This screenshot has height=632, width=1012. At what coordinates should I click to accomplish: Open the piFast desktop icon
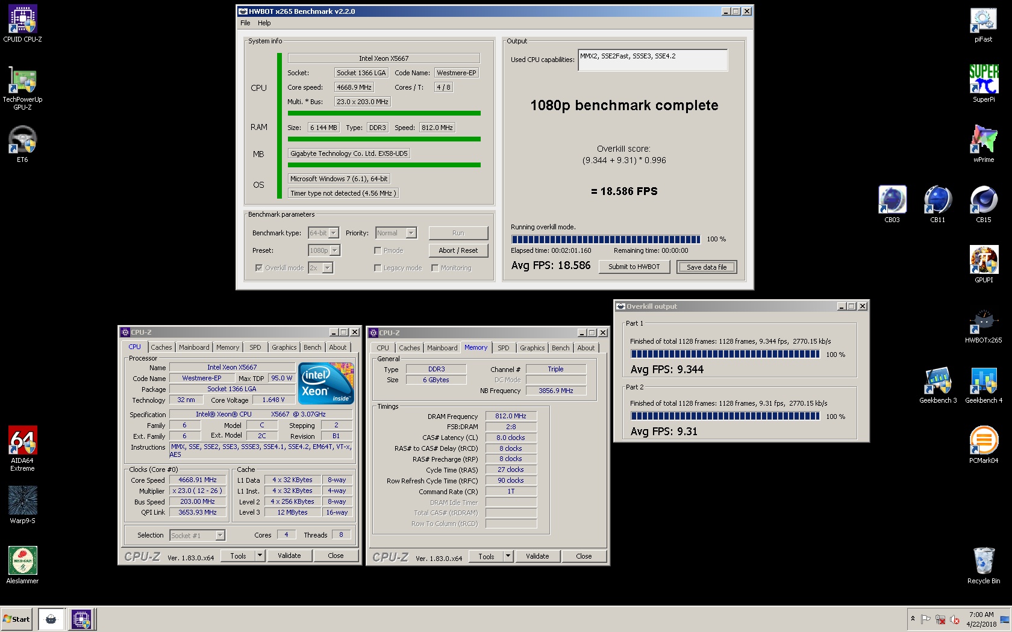tap(984, 24)
